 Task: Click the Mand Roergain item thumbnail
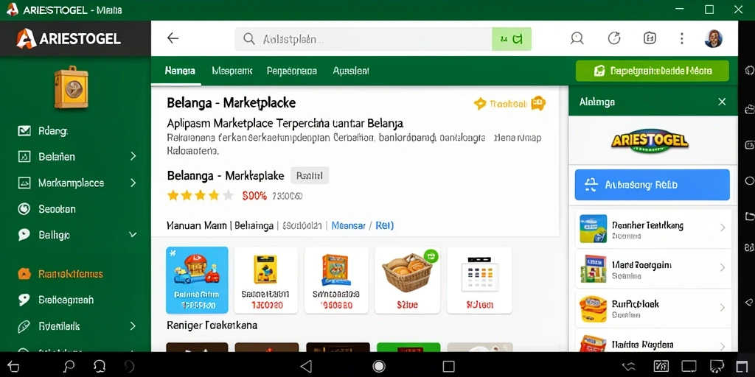coord(593,268)
